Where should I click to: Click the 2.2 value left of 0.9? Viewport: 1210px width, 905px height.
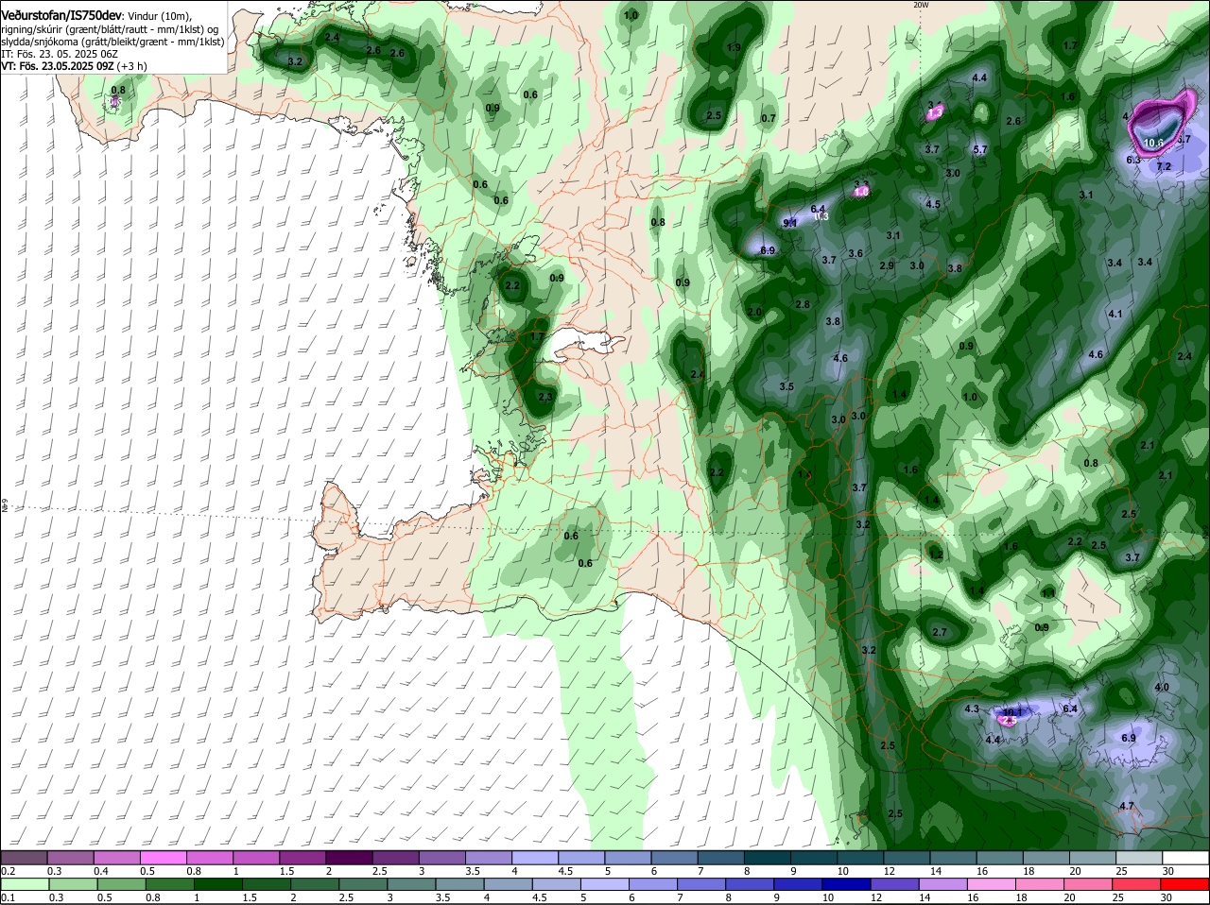[512, 284]
